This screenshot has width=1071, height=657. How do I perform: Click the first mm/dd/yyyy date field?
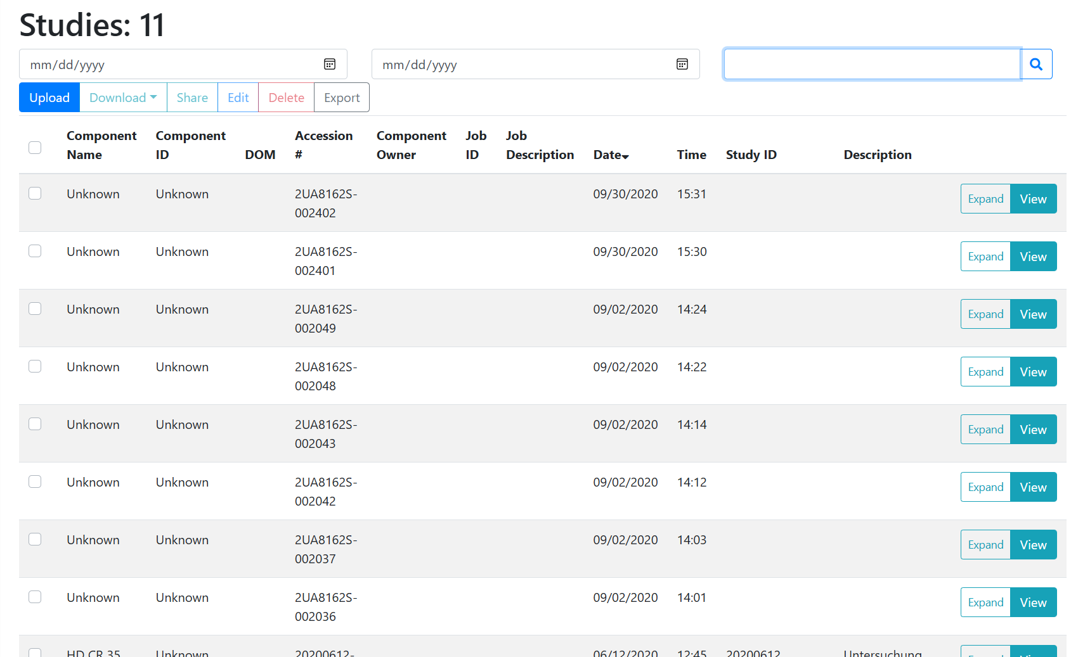[183, 64]
